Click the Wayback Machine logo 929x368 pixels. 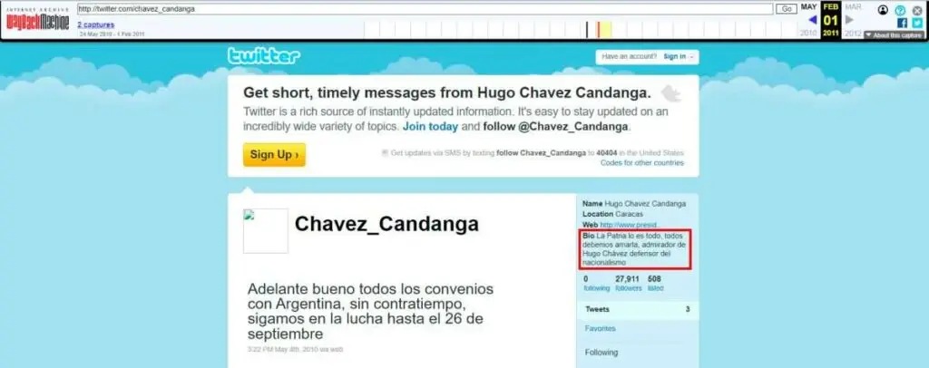pyautogui.click(x=36, y=20)
